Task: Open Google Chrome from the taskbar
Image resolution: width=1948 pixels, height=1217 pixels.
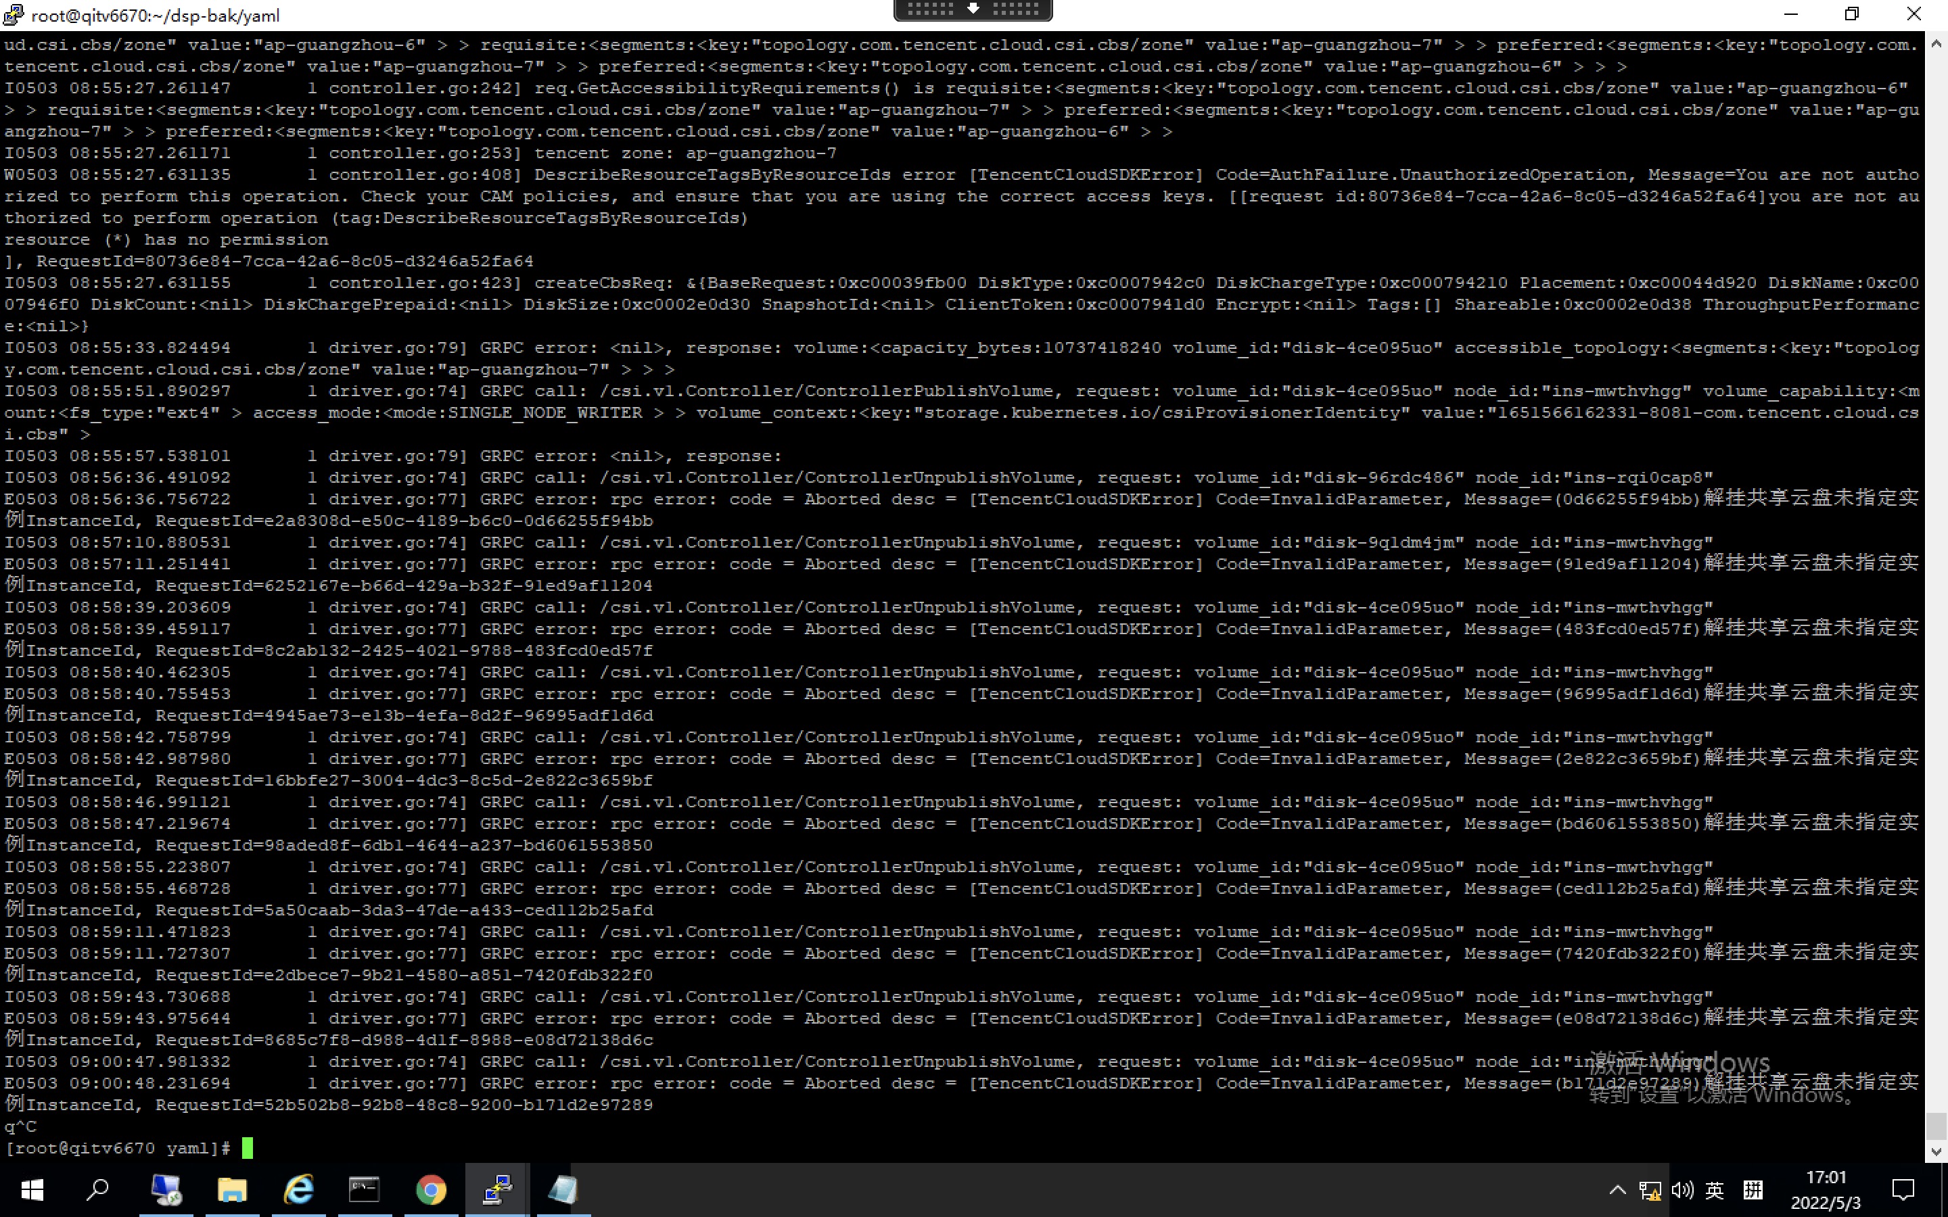Action: 431,1190
